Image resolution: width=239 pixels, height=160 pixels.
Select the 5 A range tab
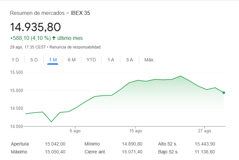(129, 60)
